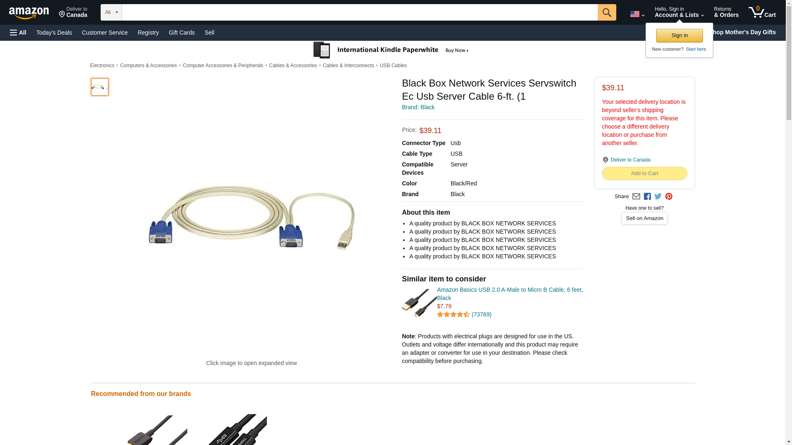Open the country flag language dropdown
Image resolution: width=792 pixels, height=445 pixels.
(x=637, y=14)
